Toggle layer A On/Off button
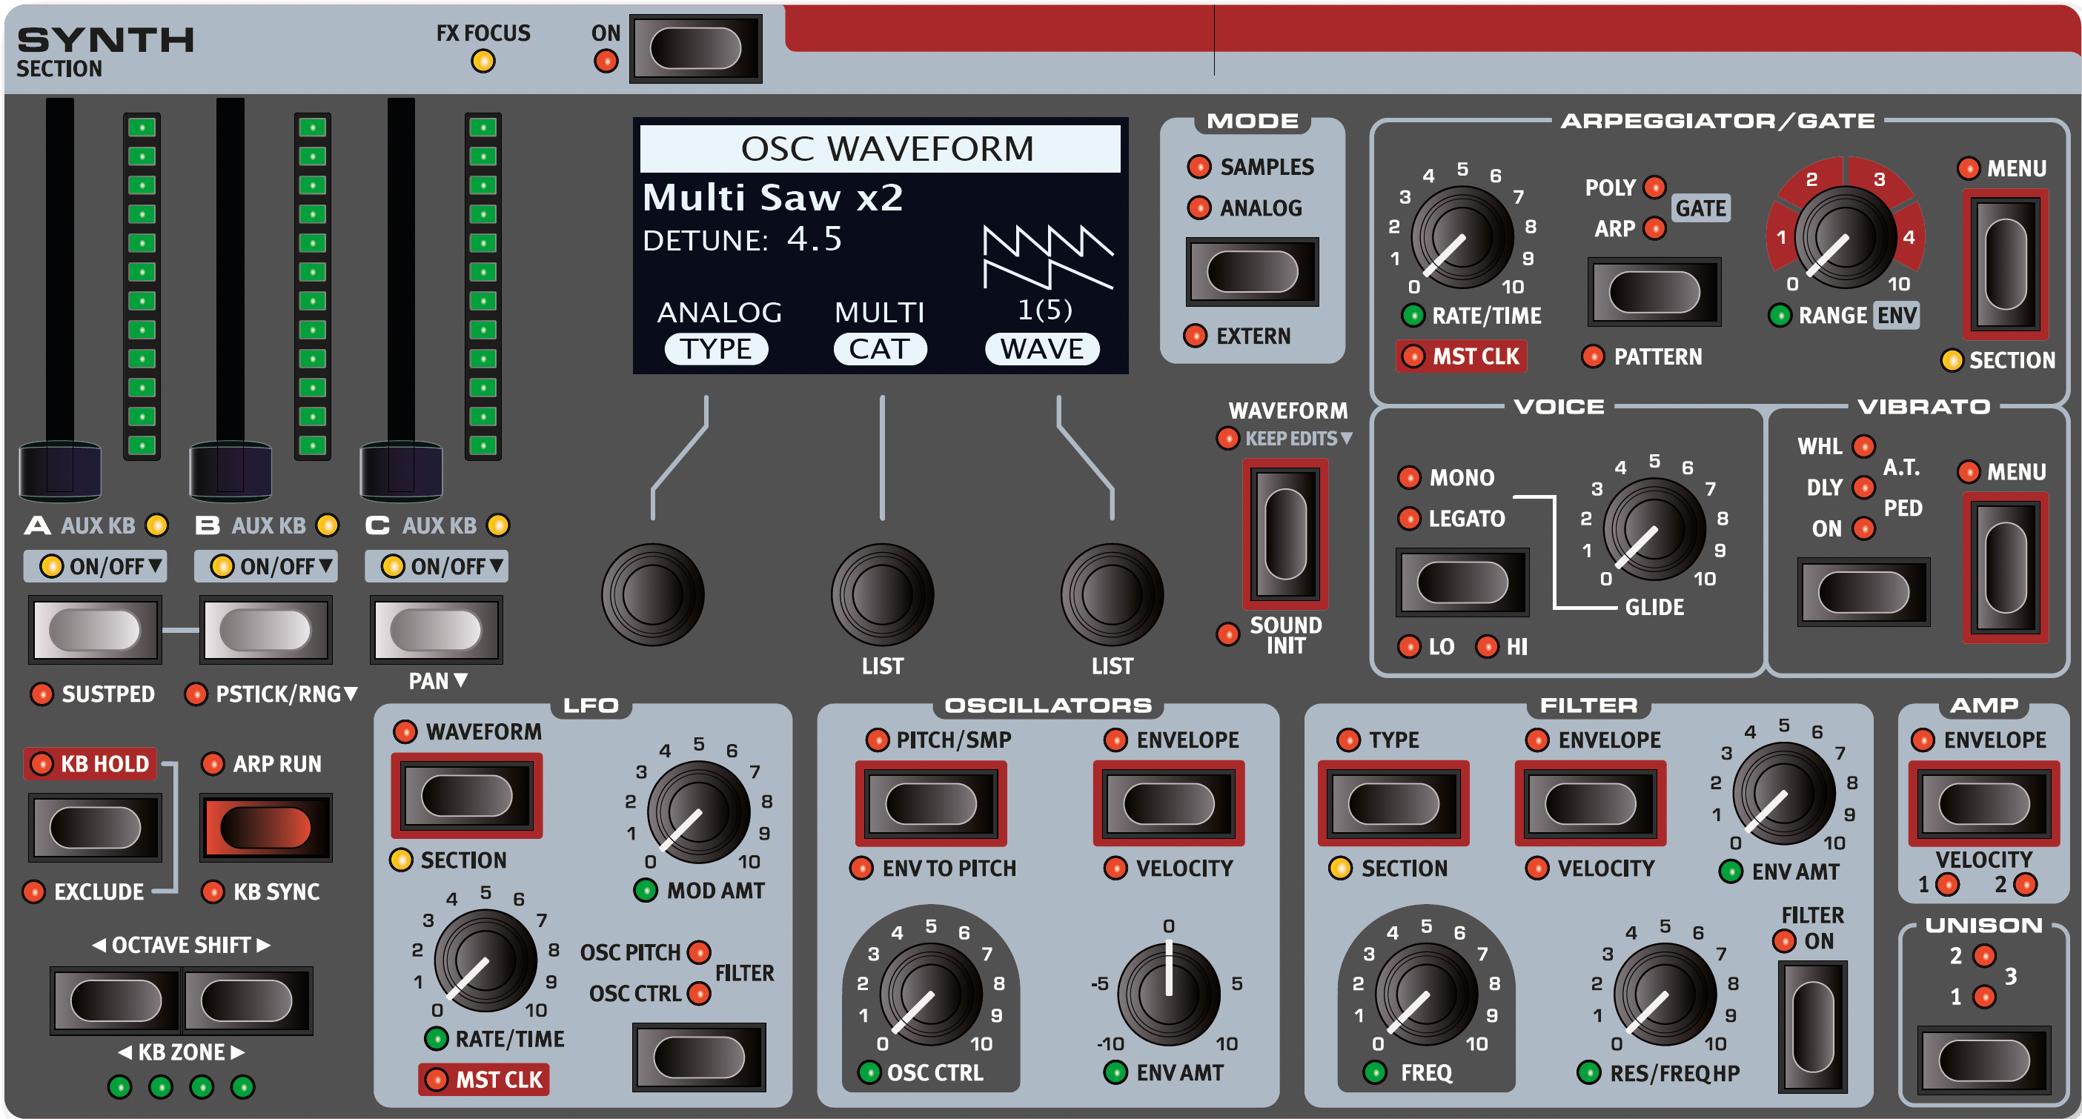Viewport: 2082px width, 1119px height. pyautogui.click(x=96, y=629)
